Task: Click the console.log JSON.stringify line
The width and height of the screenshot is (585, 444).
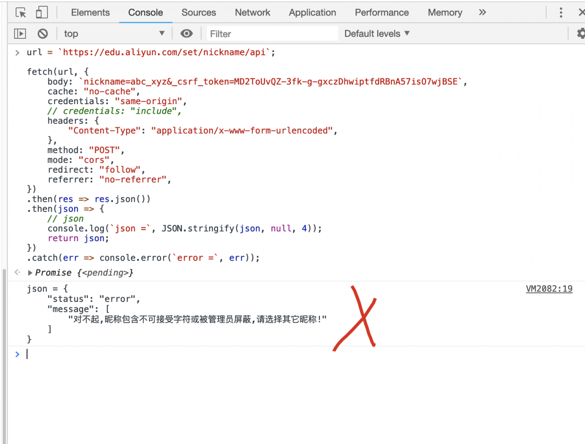Action: pos(185,228)
